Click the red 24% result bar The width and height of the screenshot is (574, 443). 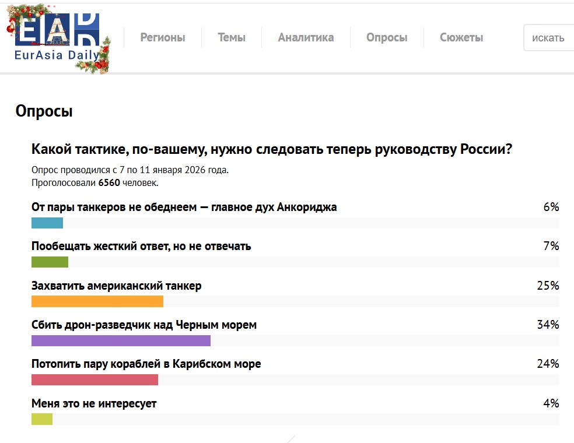(94, 379)
